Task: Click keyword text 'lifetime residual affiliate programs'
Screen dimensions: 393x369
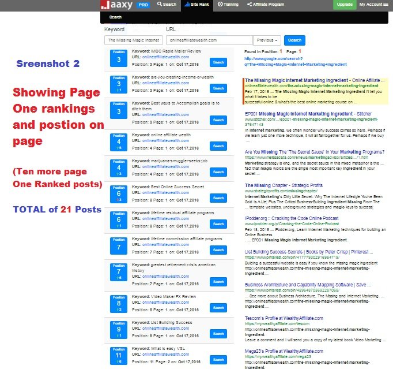Action: (183, 213)
